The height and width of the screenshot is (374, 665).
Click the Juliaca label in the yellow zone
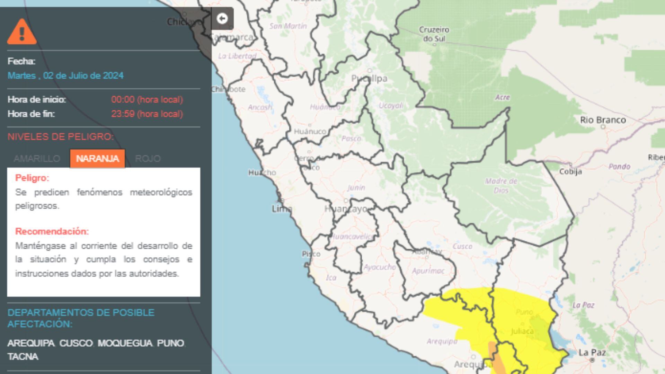tap(522, 331)
